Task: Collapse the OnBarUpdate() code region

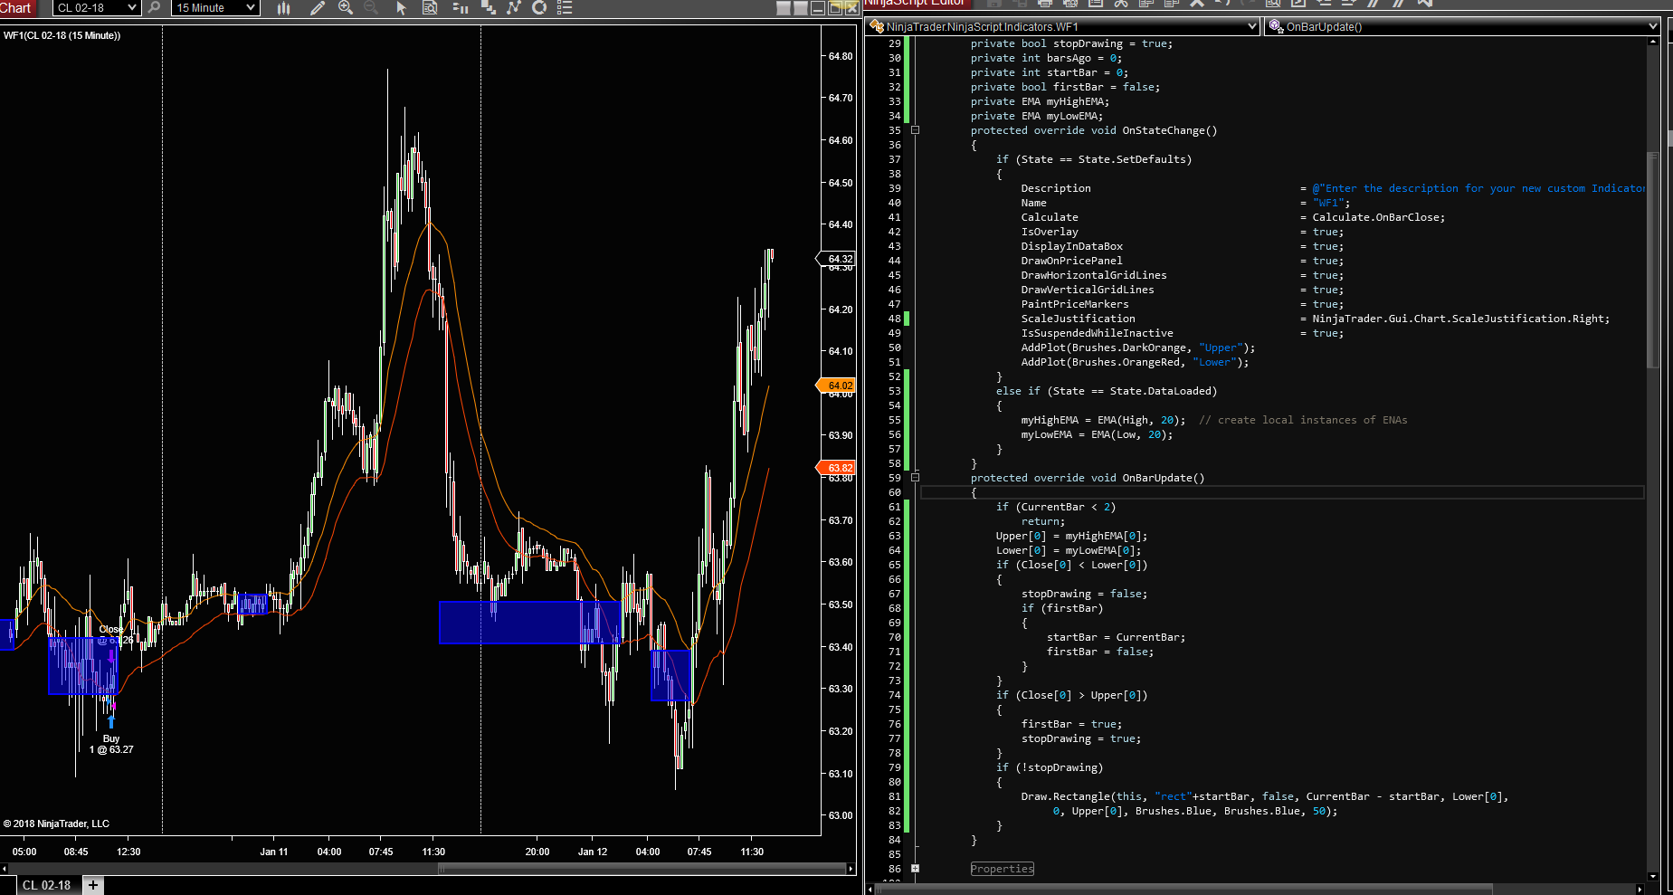Action: 915,478
